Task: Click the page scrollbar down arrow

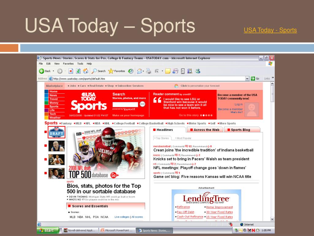Action: pyautogui.click(x=272, y=219)
